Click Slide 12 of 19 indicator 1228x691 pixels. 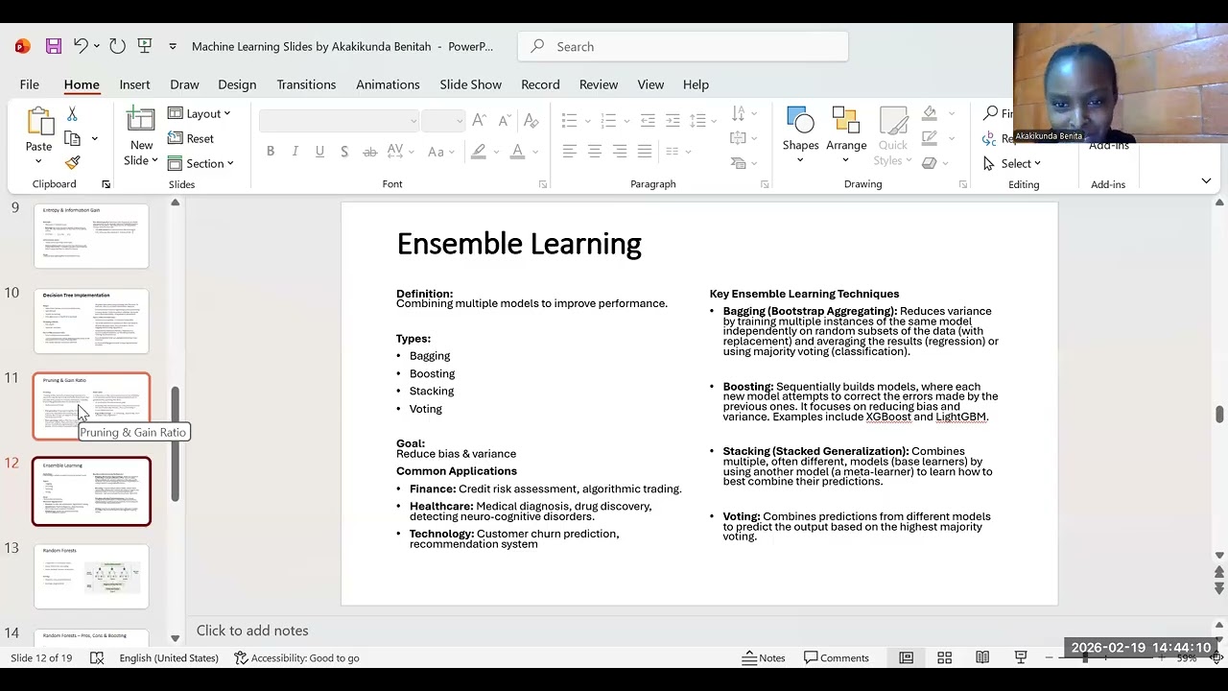pos(41,657)
